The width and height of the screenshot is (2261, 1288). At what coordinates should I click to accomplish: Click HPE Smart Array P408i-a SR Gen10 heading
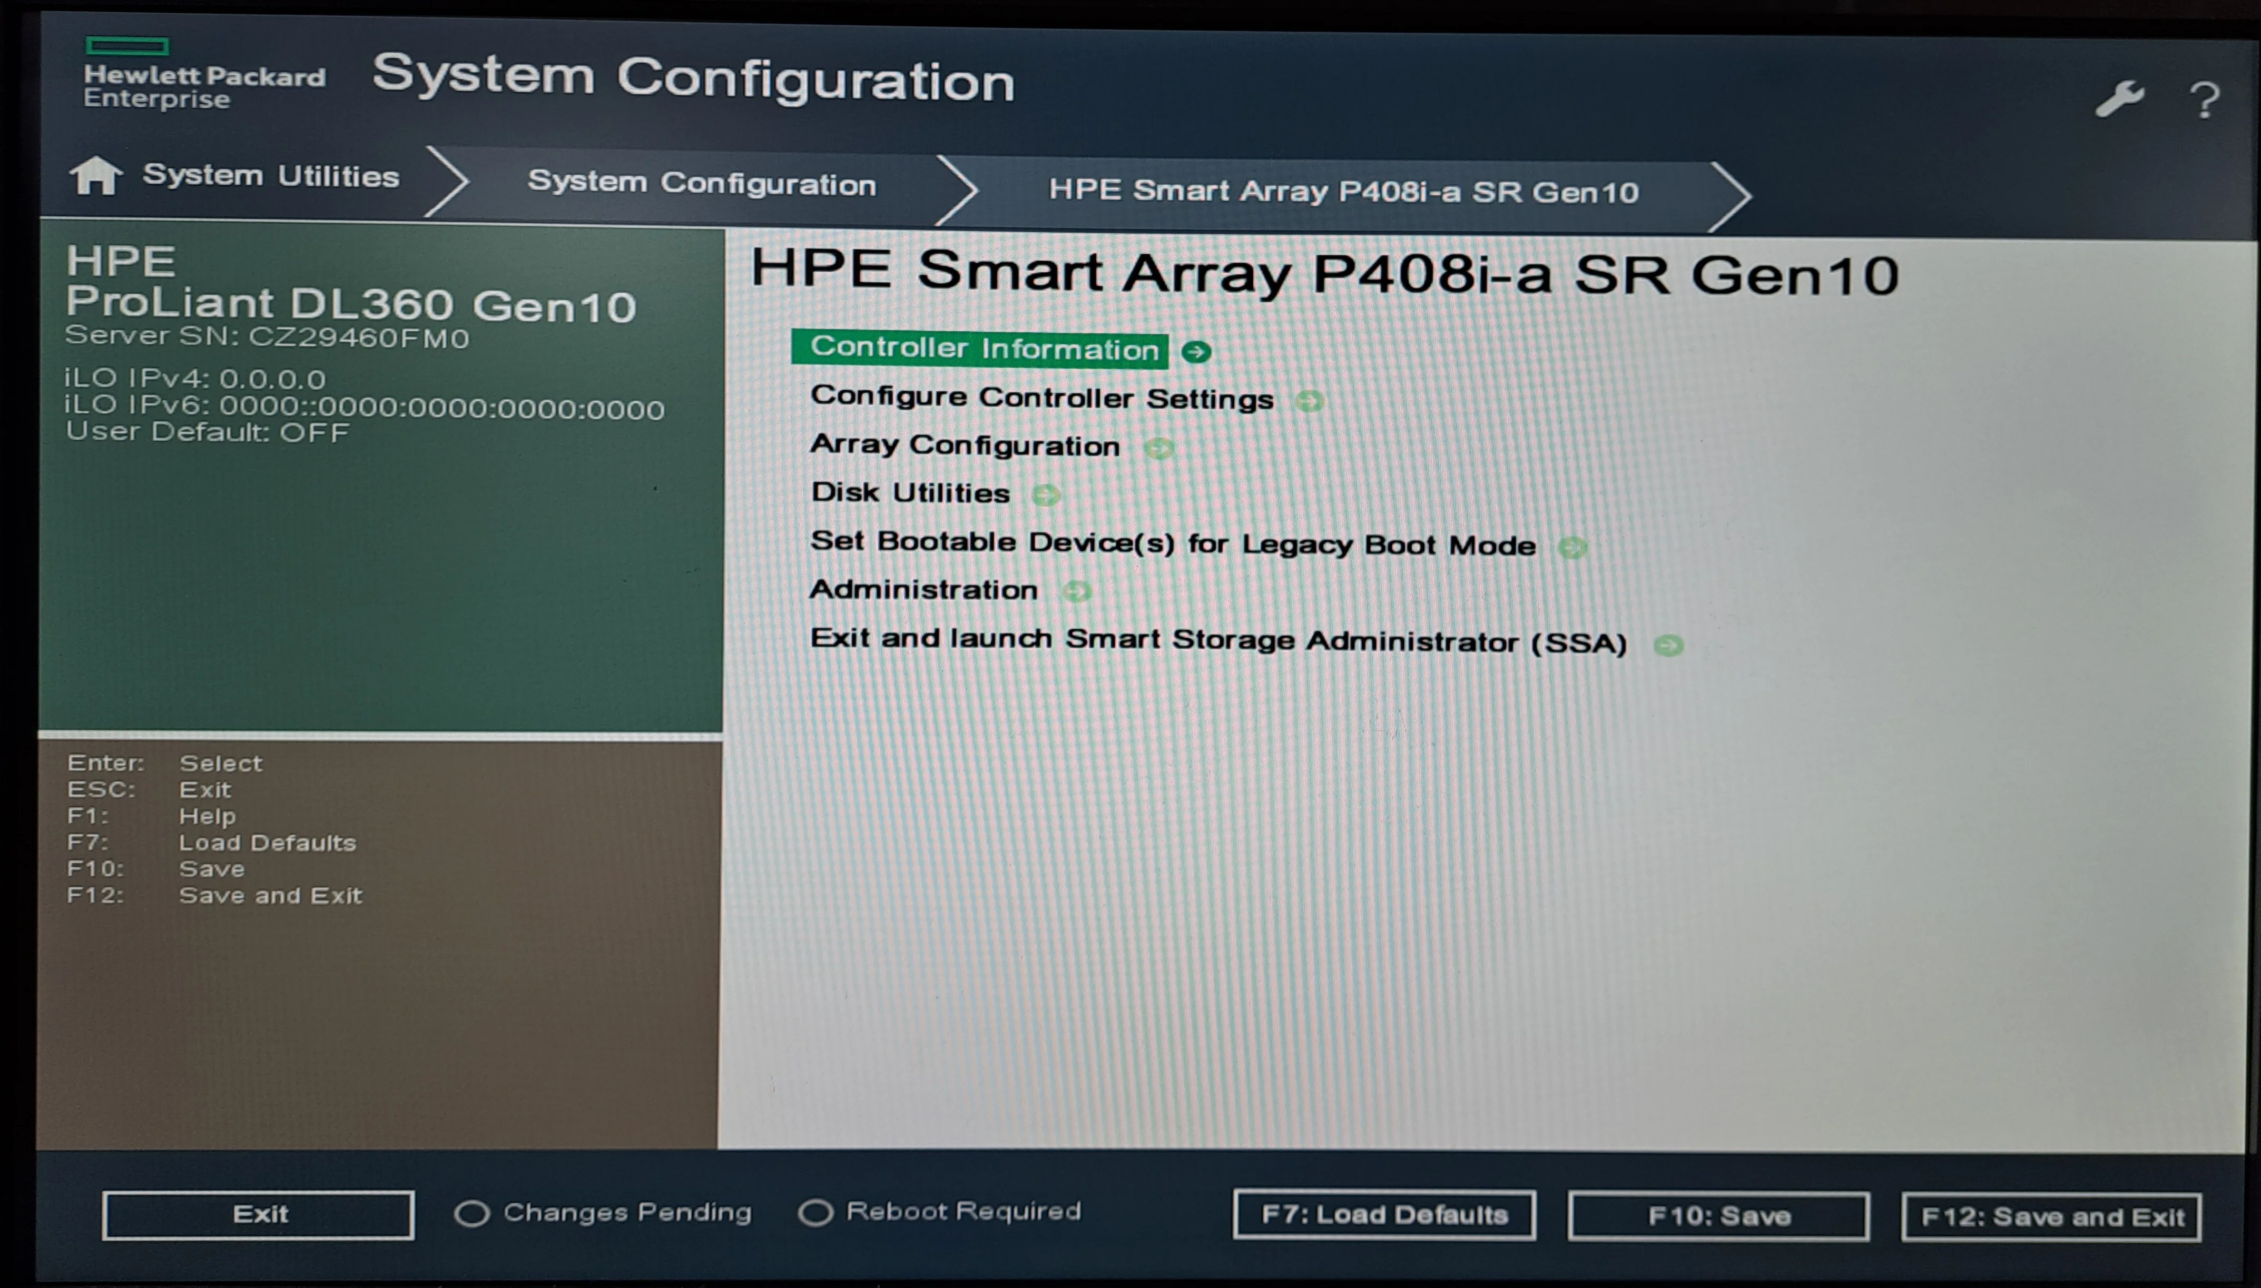(x=1325, y=272)
